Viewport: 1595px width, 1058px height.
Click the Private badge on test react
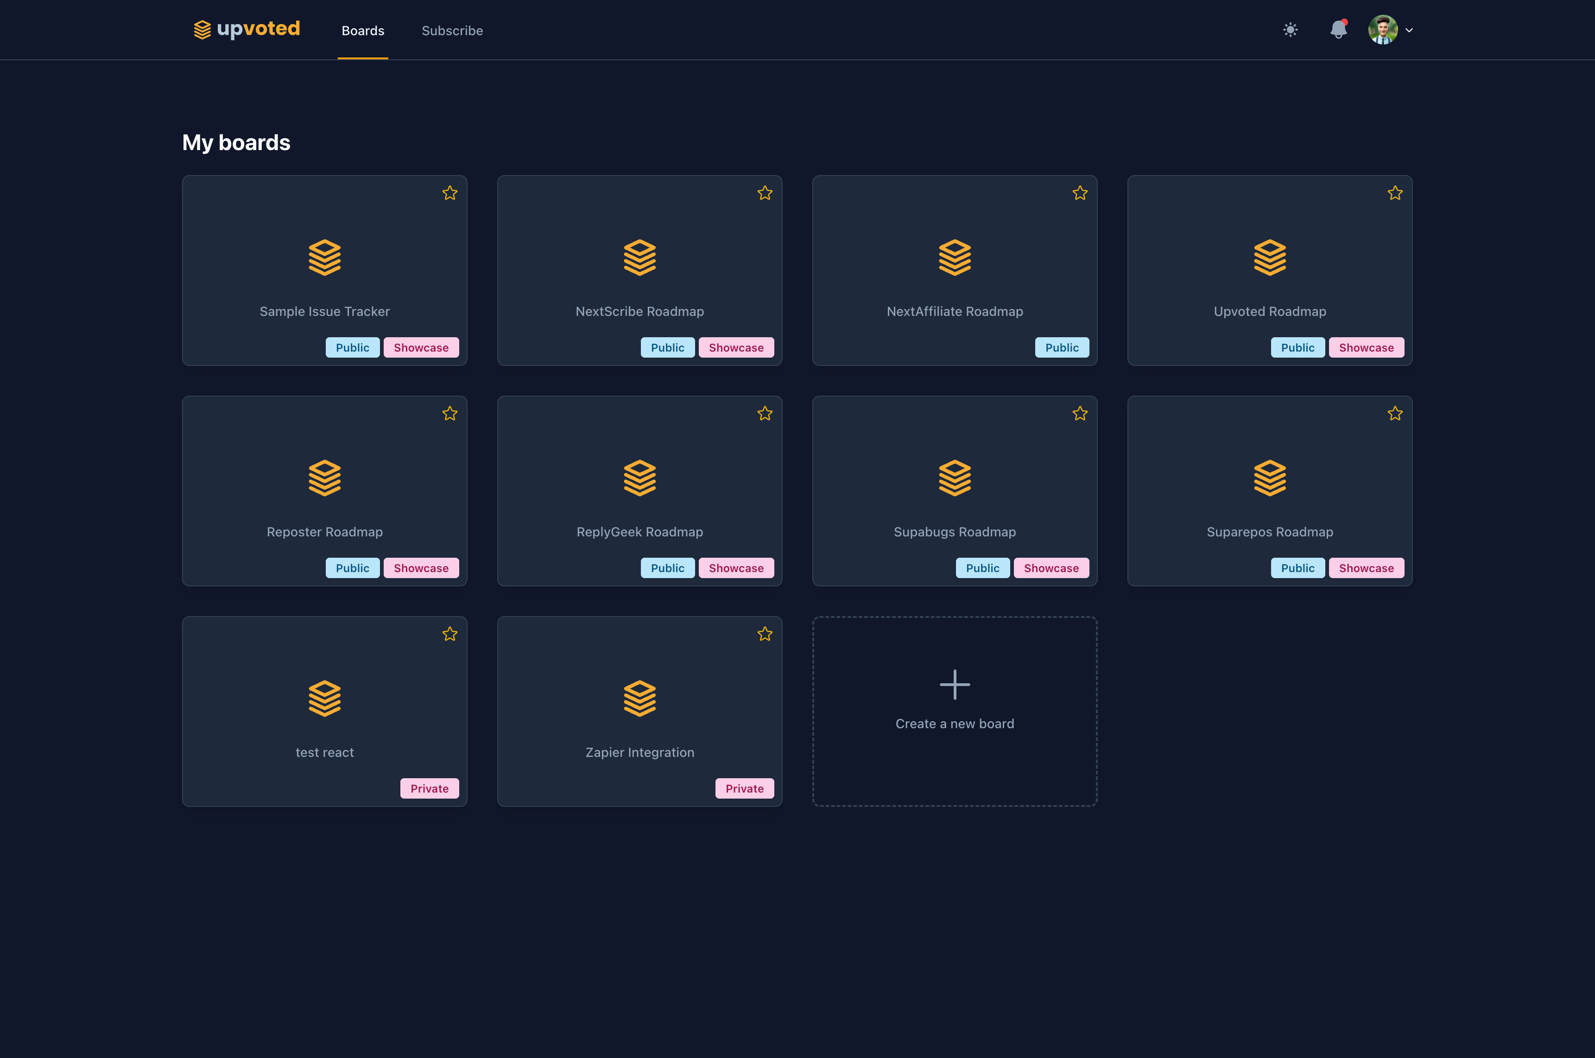(429, 788)
